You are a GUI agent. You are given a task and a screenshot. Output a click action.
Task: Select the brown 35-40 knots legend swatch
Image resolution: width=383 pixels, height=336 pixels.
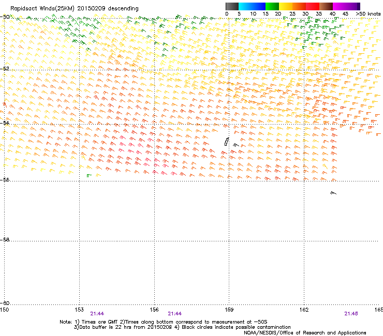click(x=326, y=6)
